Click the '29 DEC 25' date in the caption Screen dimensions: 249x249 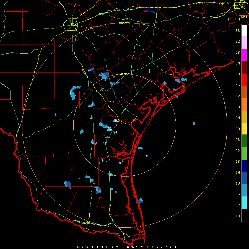click(x=151, y=247)
